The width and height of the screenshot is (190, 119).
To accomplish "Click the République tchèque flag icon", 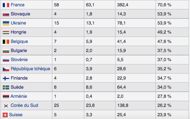I will tap(6, 69).
